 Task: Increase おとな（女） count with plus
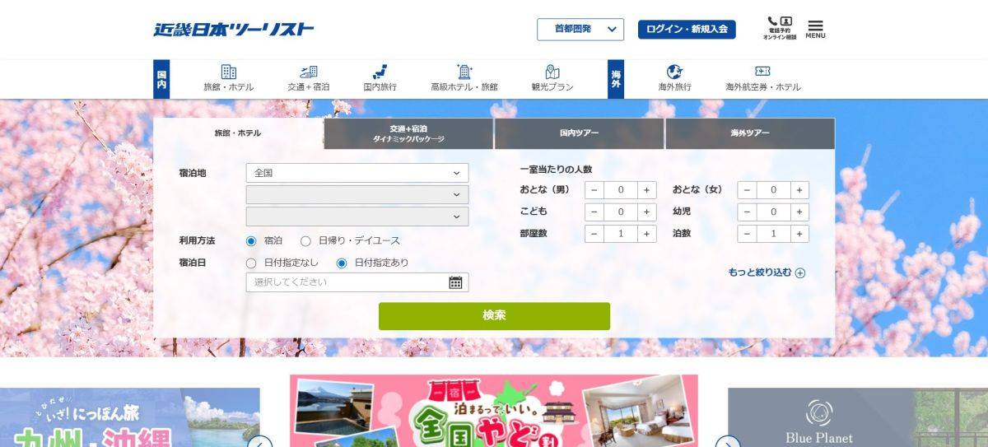click(799, 190)
